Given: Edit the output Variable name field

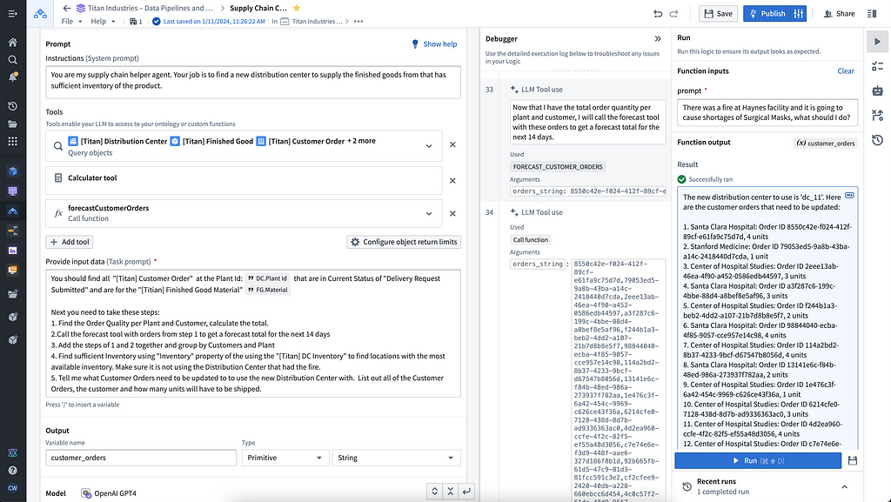Looking at the screenshot, I should point(141,458).
